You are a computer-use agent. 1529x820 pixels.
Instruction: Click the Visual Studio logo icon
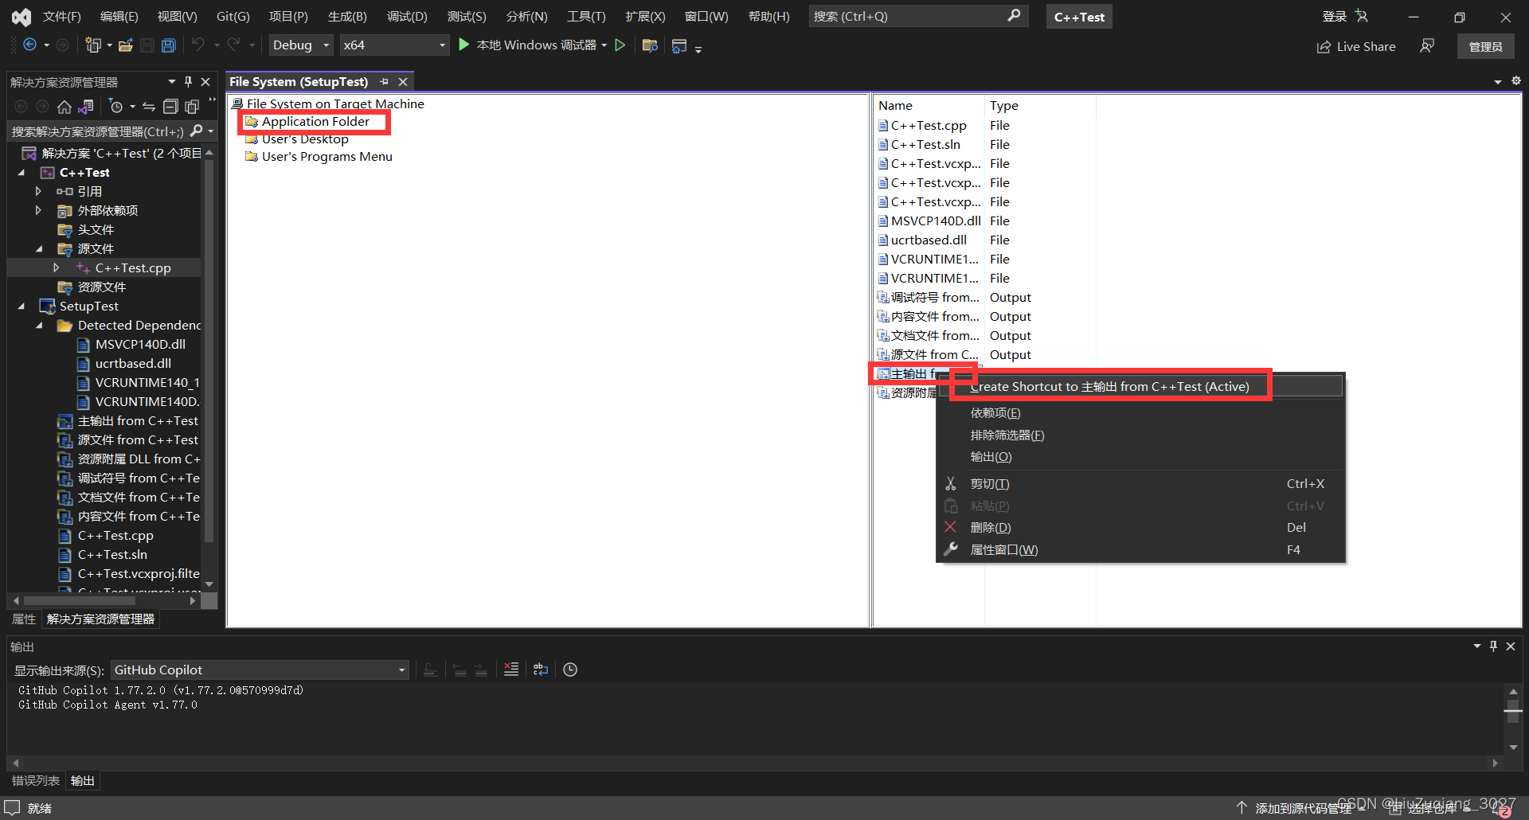22,16
